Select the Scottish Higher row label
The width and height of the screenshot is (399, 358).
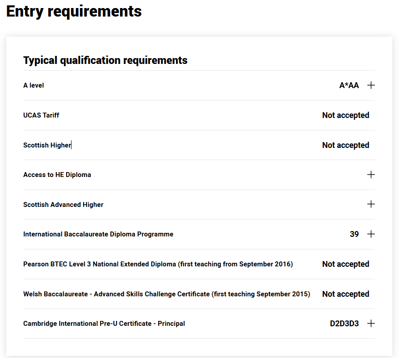47,145
